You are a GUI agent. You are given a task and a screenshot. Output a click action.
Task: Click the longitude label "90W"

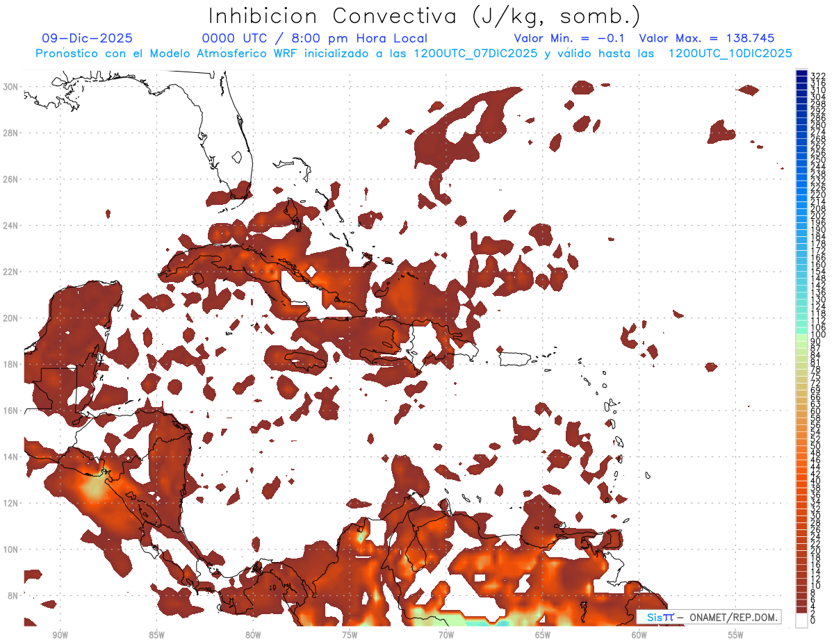pos(60,635)
